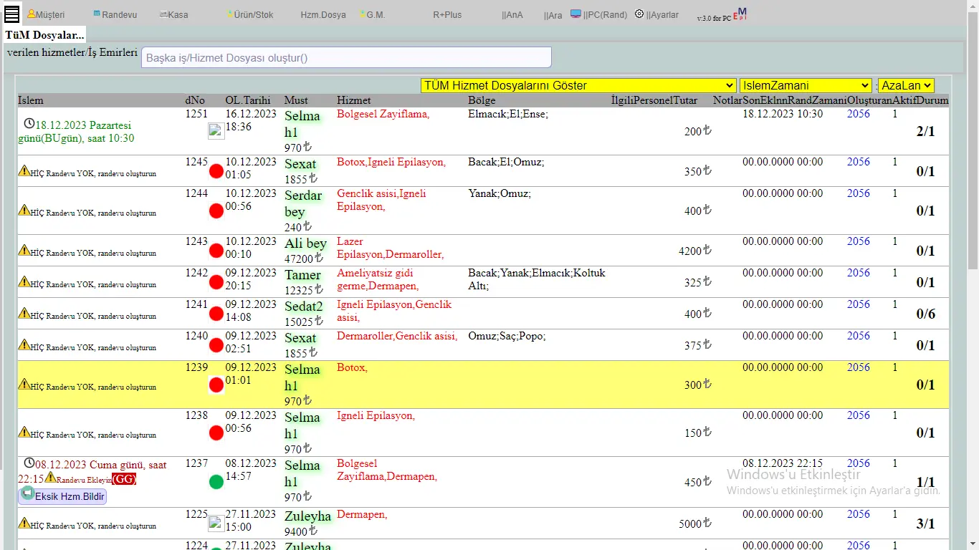The width and height of the screenshot is (979, 550).
Task: Click red status dot in highlighted row 1239
Action: [216, 385]
